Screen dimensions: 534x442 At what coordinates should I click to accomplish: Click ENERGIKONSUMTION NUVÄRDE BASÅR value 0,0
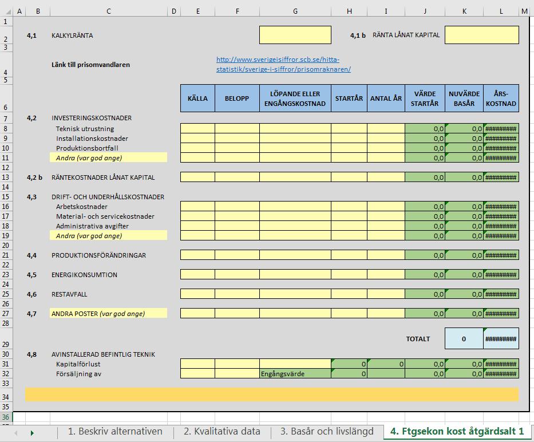(464, 274)
